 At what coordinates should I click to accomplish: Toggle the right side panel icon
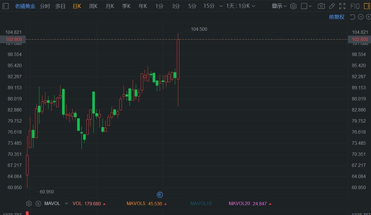367,6
